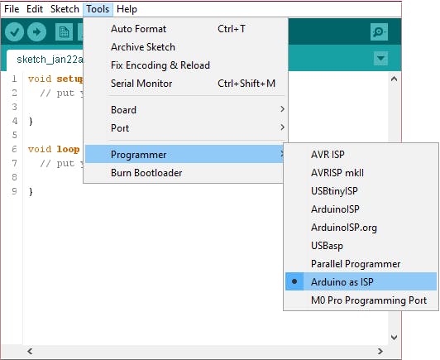Open the Sketch menu

pyautogui.click(x=65, y=9)
